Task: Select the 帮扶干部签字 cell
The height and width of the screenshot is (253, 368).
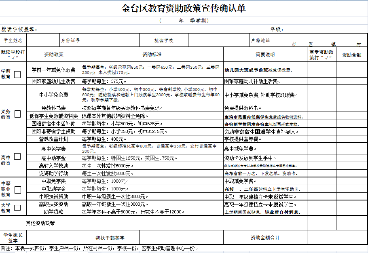Action: [110, 238]
